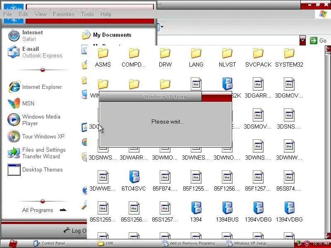
Task: Open the SYSTEM32 folder
Action: click(289, 57)
